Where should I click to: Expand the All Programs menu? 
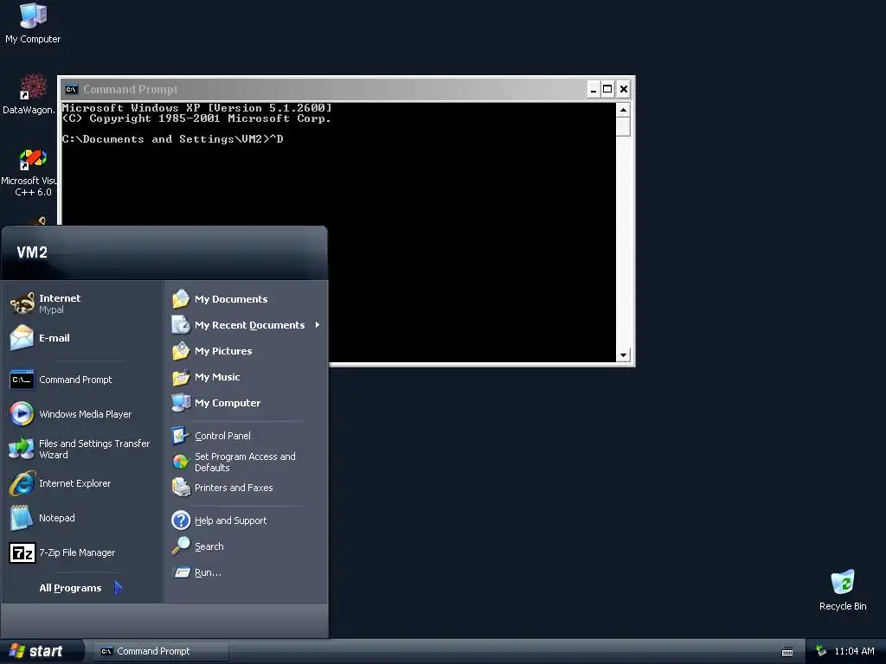[80, 588]
